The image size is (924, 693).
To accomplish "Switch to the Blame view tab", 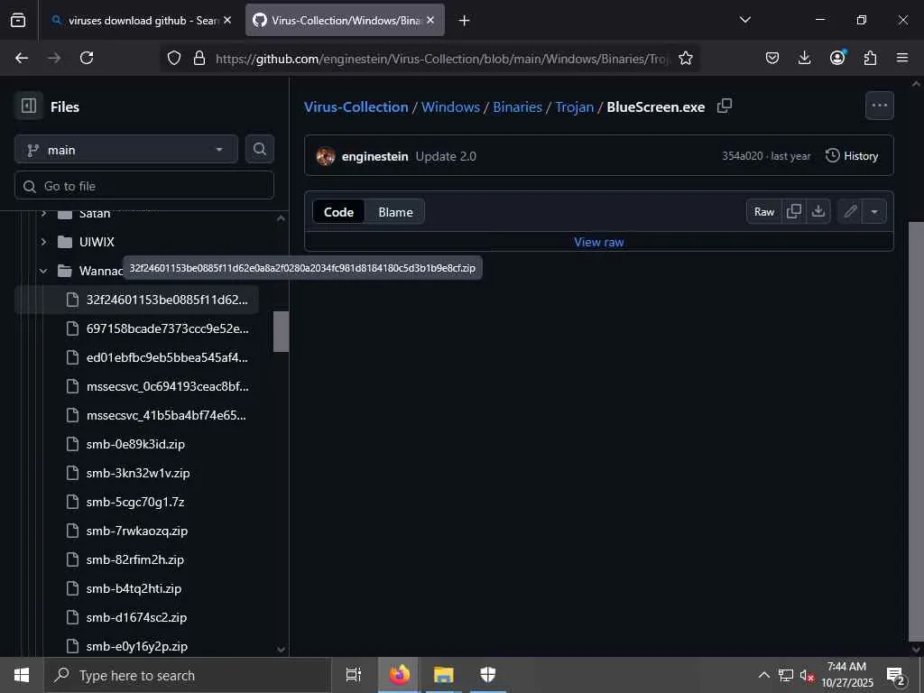I will [x=395, y=211].
